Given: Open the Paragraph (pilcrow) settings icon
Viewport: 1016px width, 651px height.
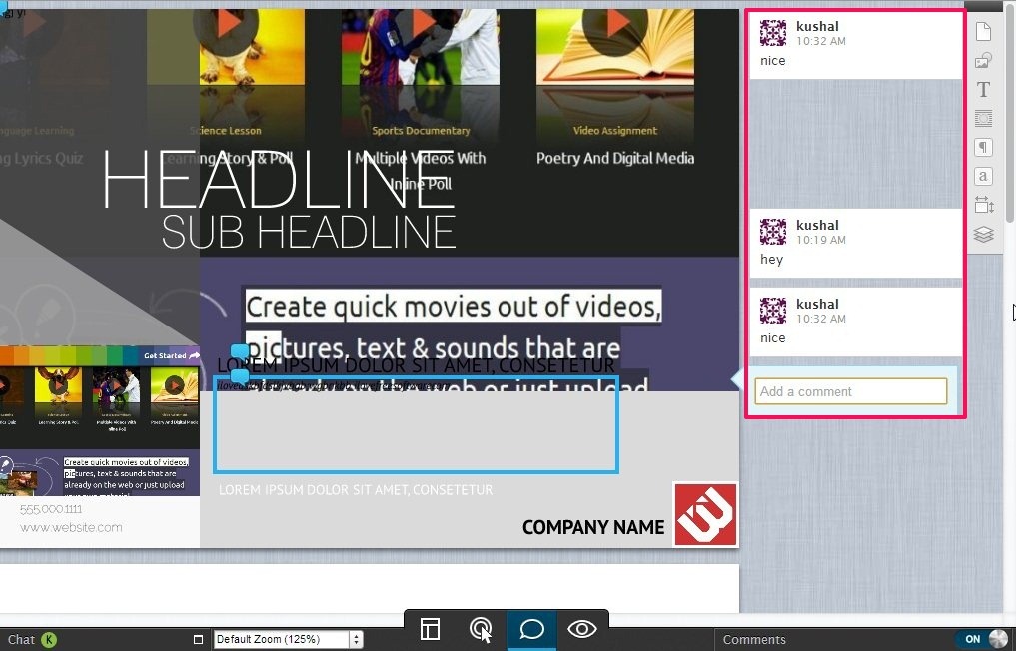Looking at the screenshot, I should pyautogui.click(x=983, y=147).
